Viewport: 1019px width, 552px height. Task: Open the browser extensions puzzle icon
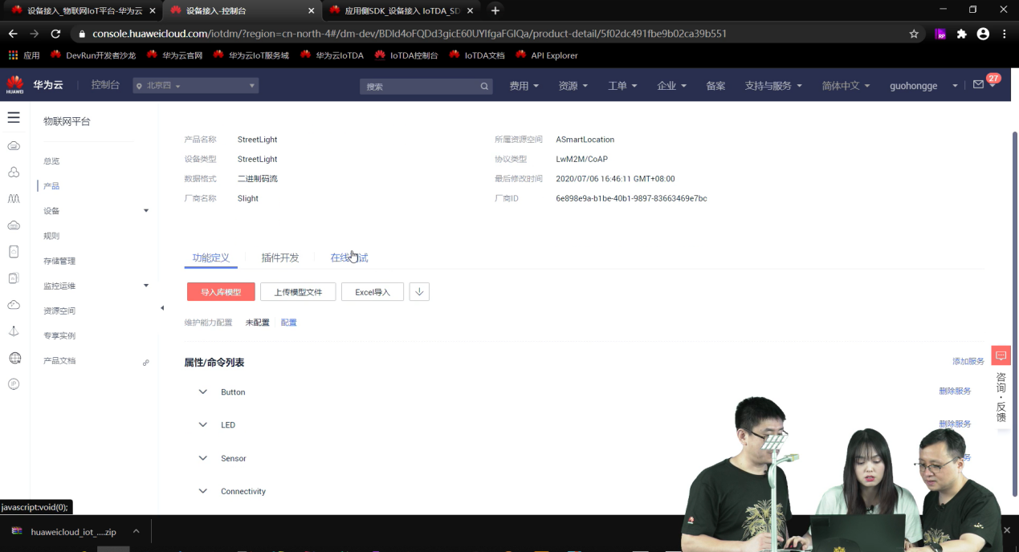962,34
